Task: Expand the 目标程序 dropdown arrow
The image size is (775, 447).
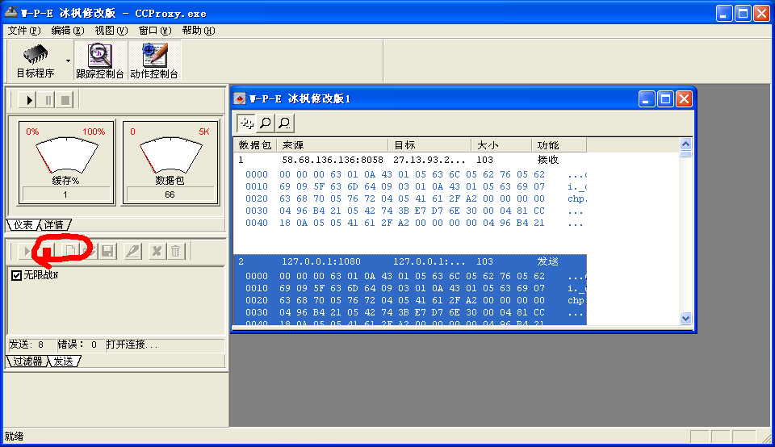Action: pyautogui.click(x=68, y=61)
